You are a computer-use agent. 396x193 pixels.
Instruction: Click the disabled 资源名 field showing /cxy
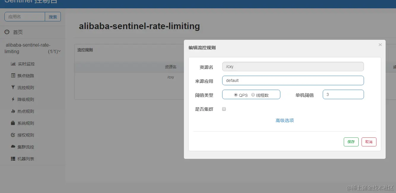tap(293, 67)
